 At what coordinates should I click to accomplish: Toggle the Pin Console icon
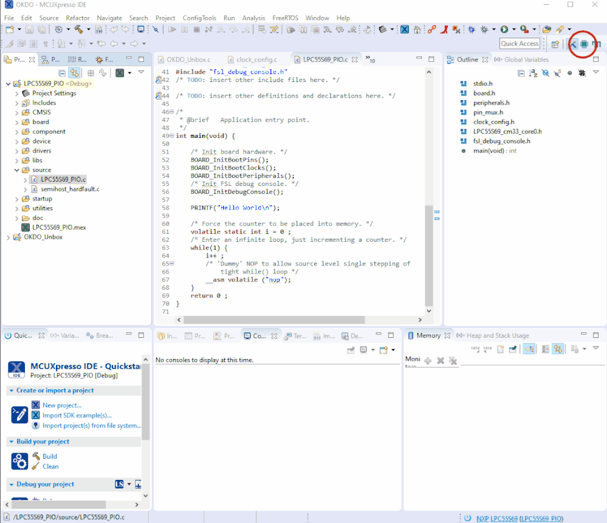351,350
